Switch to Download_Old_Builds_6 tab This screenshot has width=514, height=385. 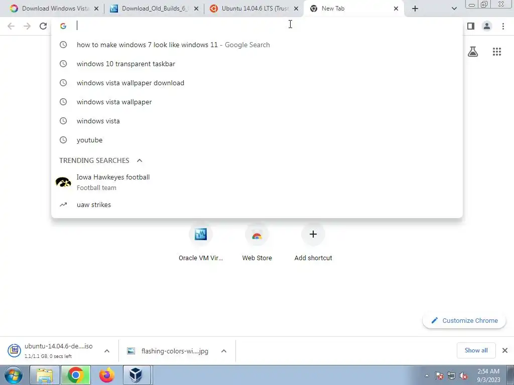(155, 9)
